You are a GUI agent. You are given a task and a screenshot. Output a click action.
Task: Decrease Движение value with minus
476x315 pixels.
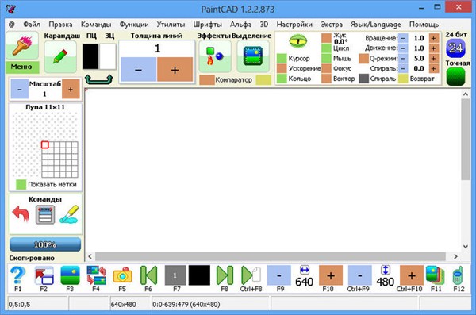(x=403, y=48)
